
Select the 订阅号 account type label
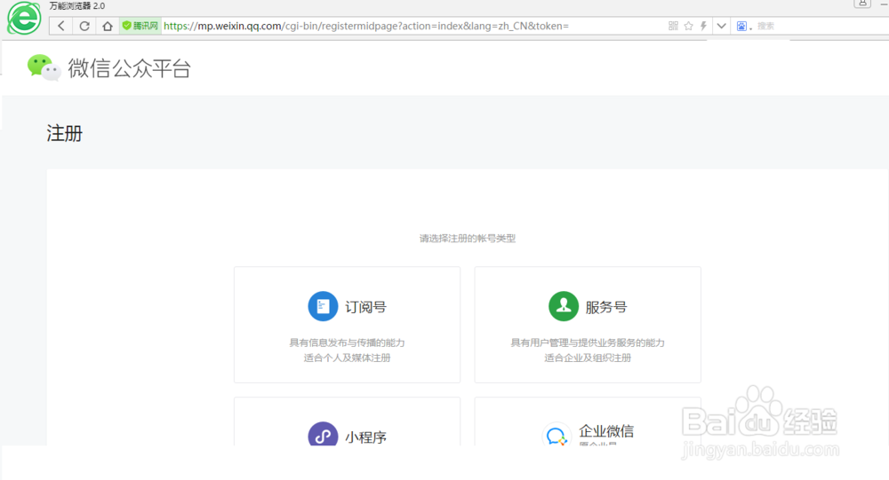pyautogui.click(x=365, y=307)
